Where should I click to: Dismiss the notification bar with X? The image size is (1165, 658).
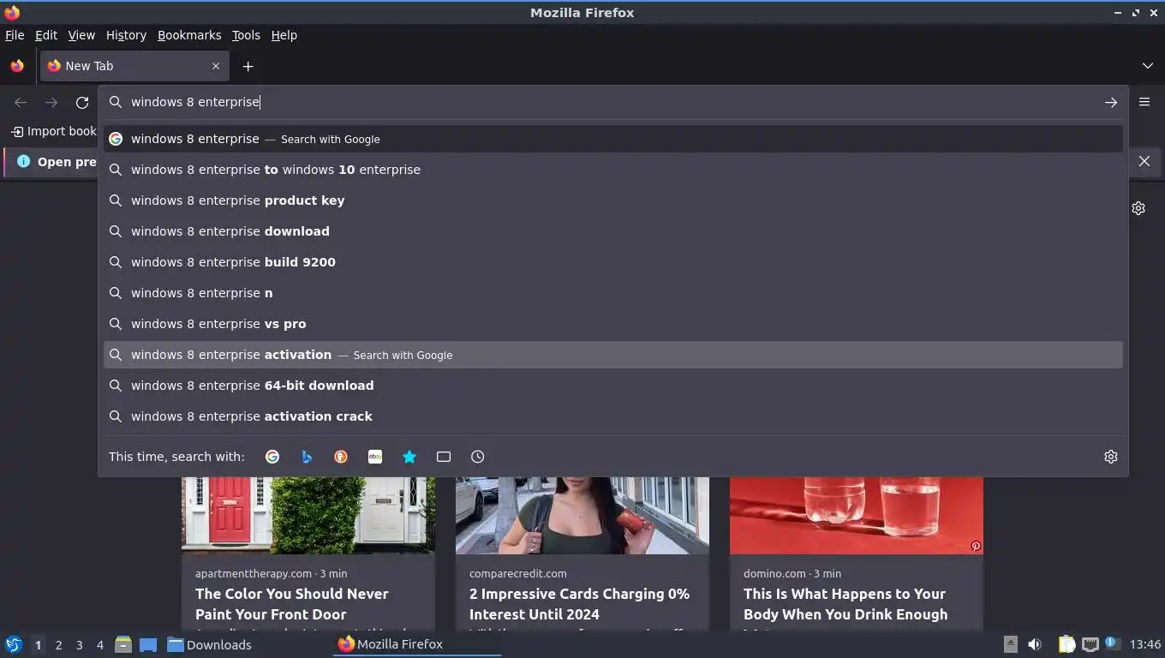point(1144,161)
